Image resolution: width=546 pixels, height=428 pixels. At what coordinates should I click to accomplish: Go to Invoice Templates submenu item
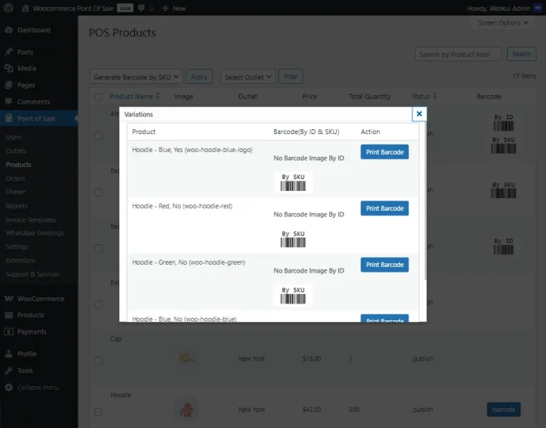click(31, 220)
